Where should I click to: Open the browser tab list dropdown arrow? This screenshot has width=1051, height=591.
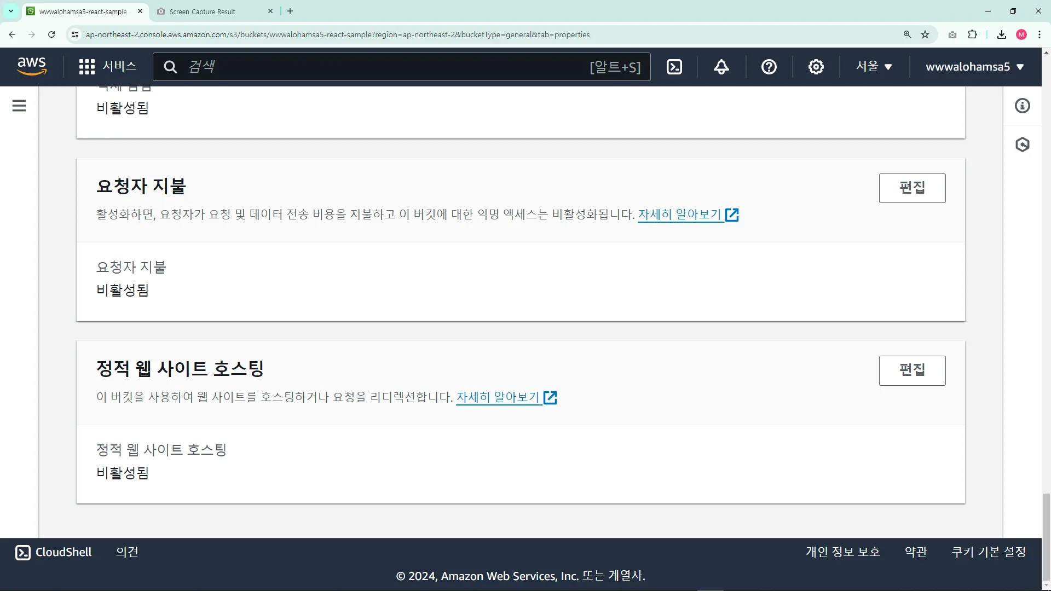11,11
